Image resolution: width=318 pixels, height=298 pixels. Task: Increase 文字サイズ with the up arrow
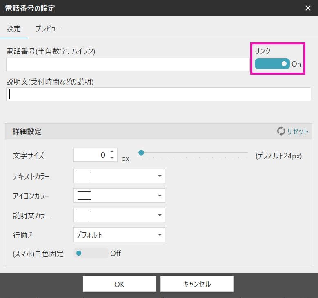112,152
